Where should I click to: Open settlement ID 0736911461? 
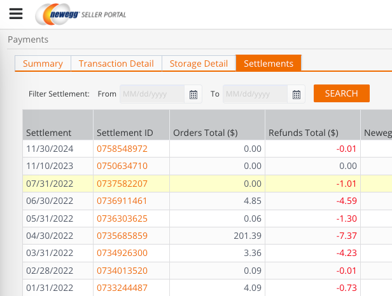tap(122, 201)
